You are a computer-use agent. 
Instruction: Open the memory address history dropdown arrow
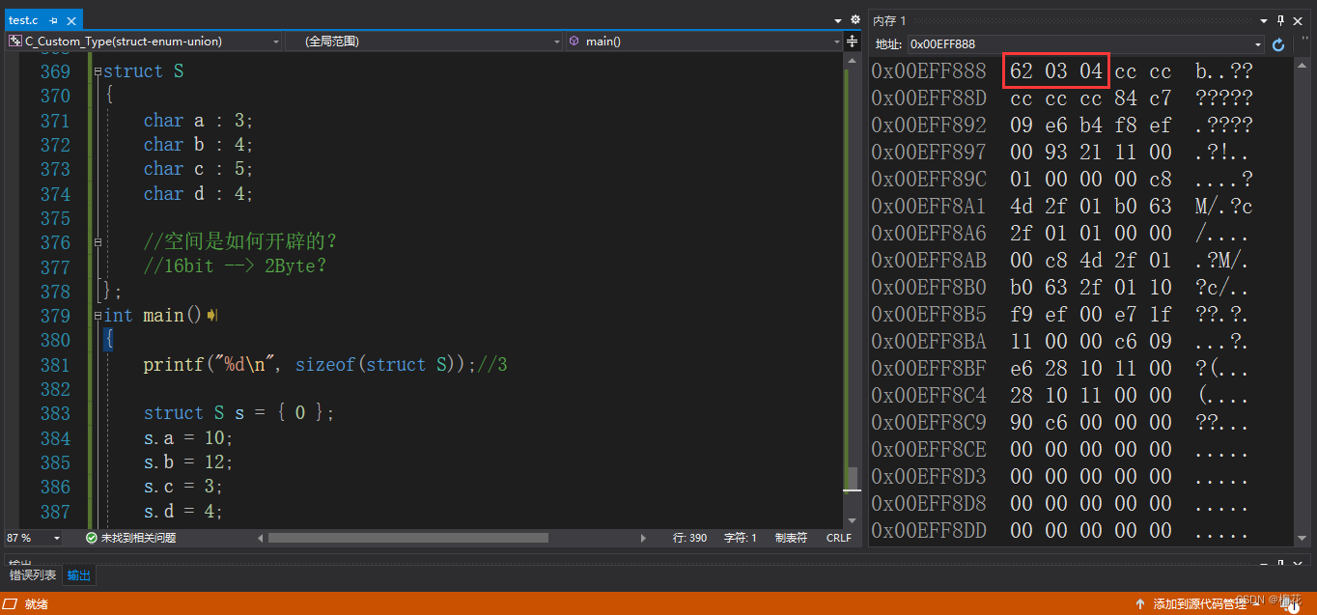pyautogui.click(x=1258, y=44)
